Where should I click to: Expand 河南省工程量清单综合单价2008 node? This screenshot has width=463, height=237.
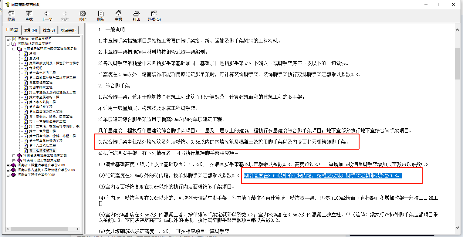point(8,165)
